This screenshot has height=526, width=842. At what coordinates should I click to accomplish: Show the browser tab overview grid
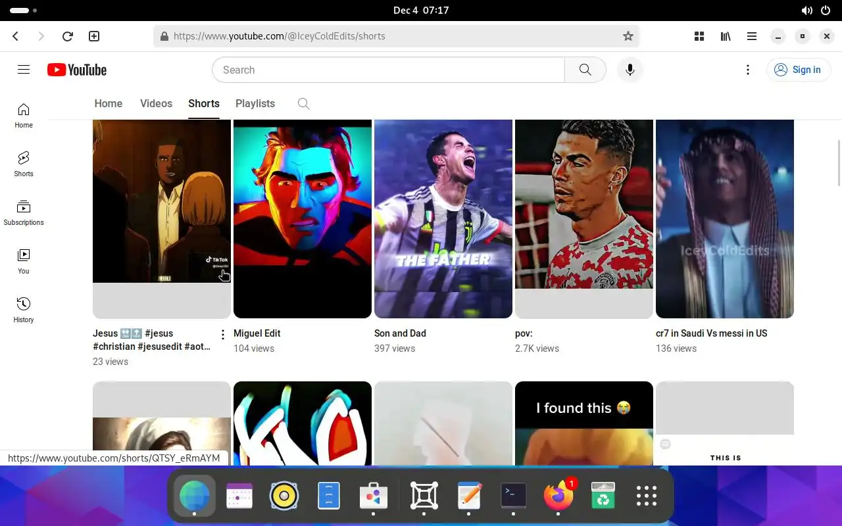(699, 36)
